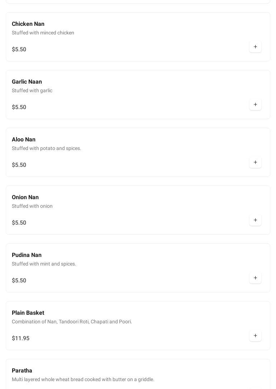The width and height of the screenshot is (276, 389).
Task: Add Aloo Nan using plus icon
Action: point(255,163)
